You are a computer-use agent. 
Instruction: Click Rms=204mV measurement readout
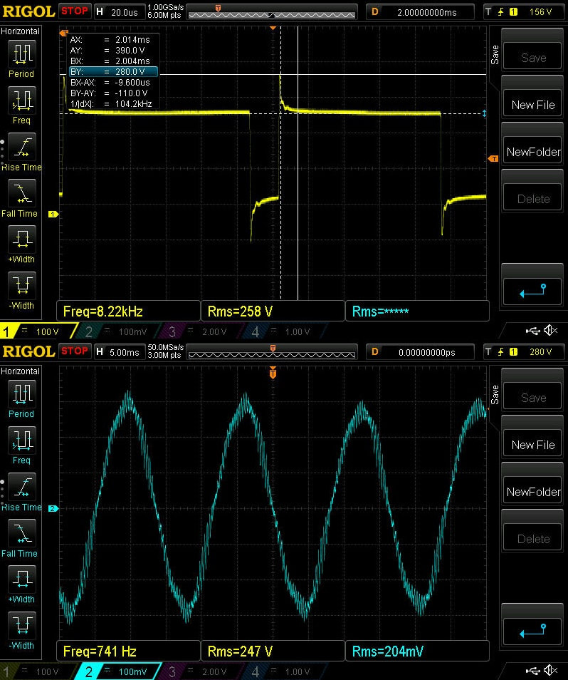tap(417, 651)
